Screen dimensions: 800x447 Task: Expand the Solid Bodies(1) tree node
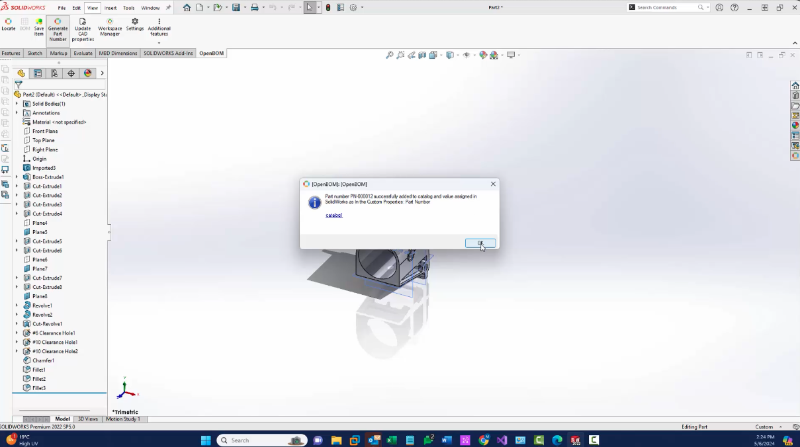[17, 104]
